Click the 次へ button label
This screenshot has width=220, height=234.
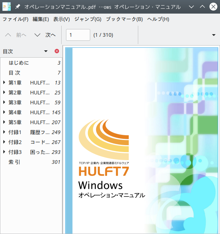[x=51, y=35]
